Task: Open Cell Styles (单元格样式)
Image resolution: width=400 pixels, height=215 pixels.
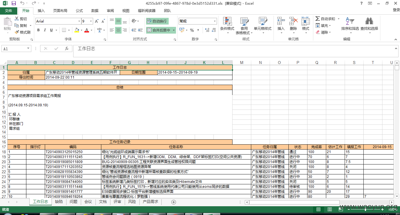Action: coord(263,26)
